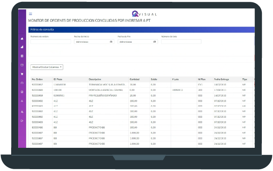Sort by the Saldo column header
Image resolution: width=273 pixels, height=171 pixels.
click(x=154, y=79)
